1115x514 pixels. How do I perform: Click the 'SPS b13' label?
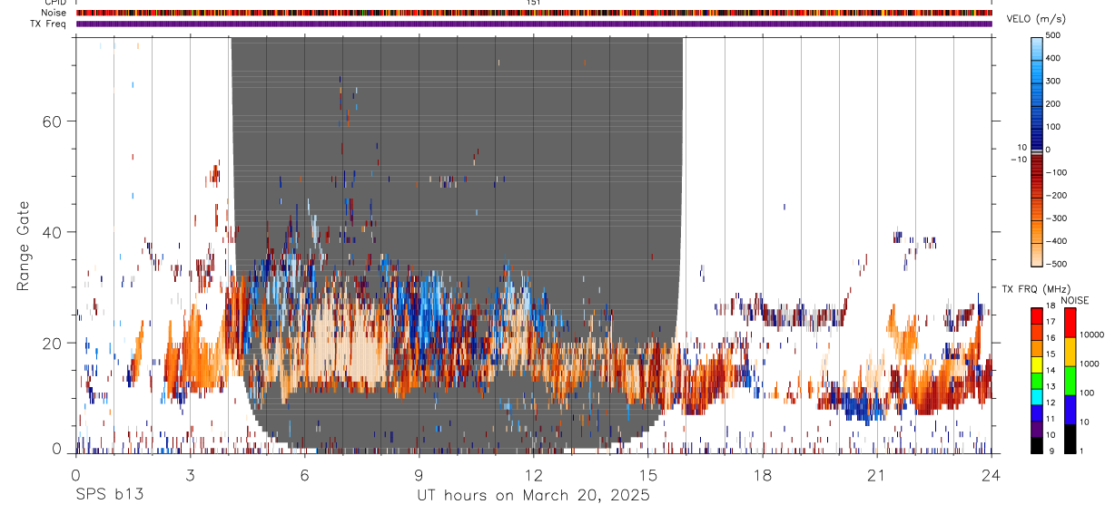(109, 496)
